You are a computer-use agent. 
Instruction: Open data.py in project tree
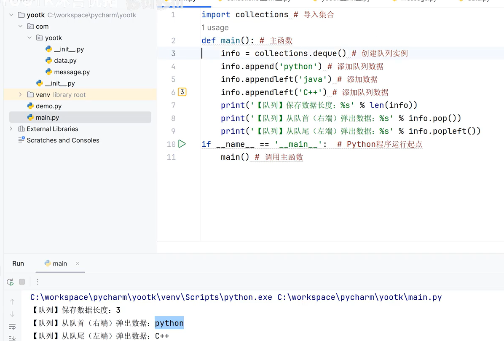(65, 60)
